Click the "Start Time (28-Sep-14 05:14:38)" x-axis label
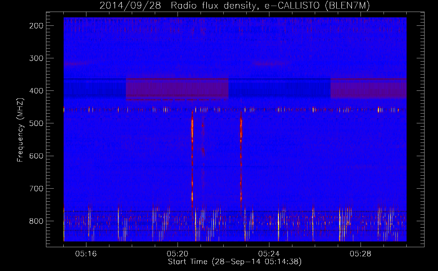 [235, 262]
